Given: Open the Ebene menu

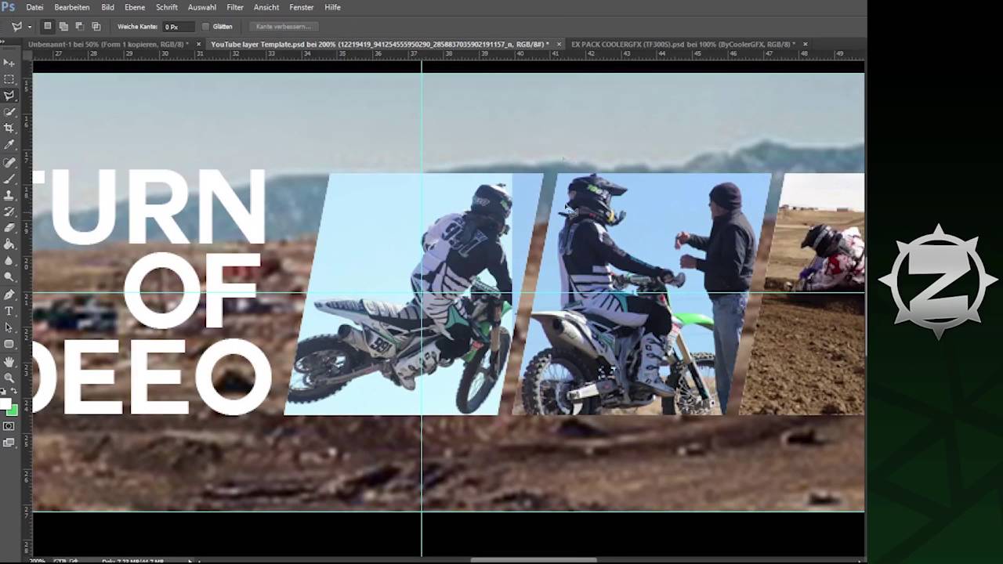Looking at the screenshot, I should [x=135, y=7].
